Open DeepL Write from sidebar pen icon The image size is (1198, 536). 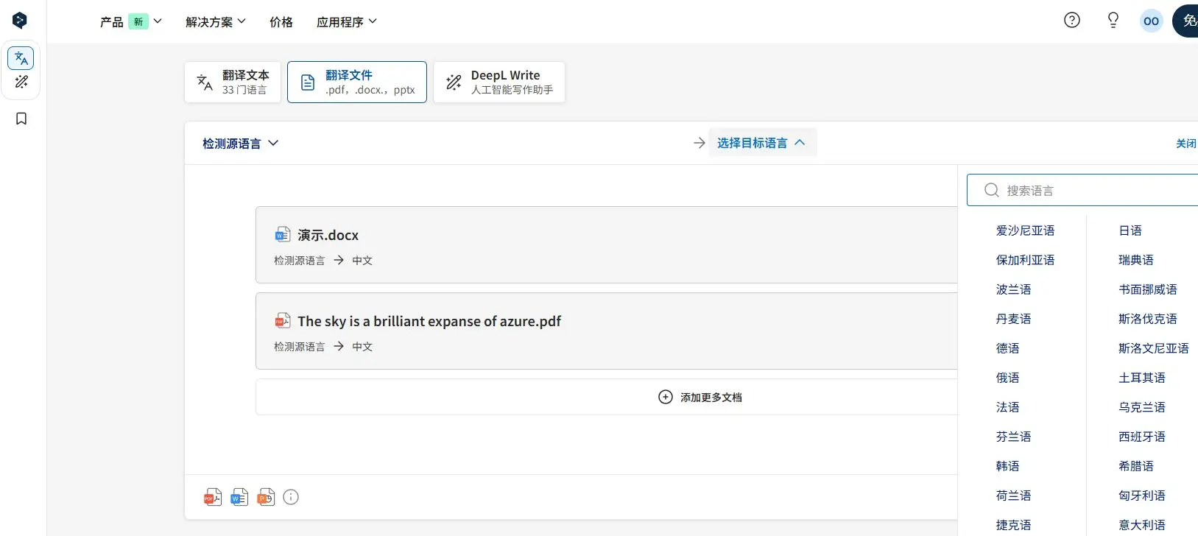(21, 82)
